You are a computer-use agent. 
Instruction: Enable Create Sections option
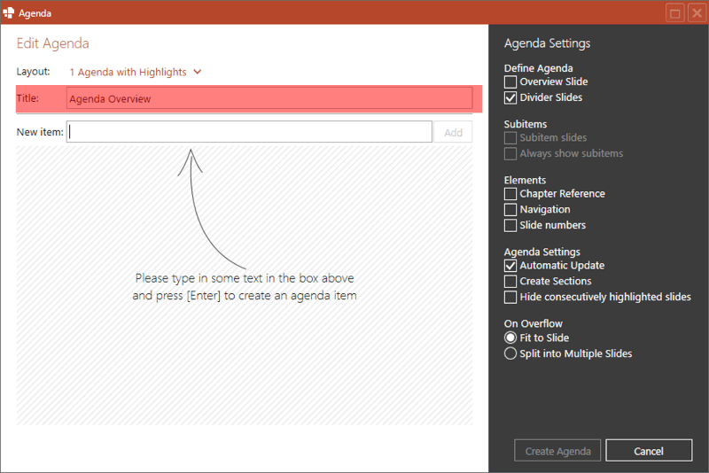(510, 281)
